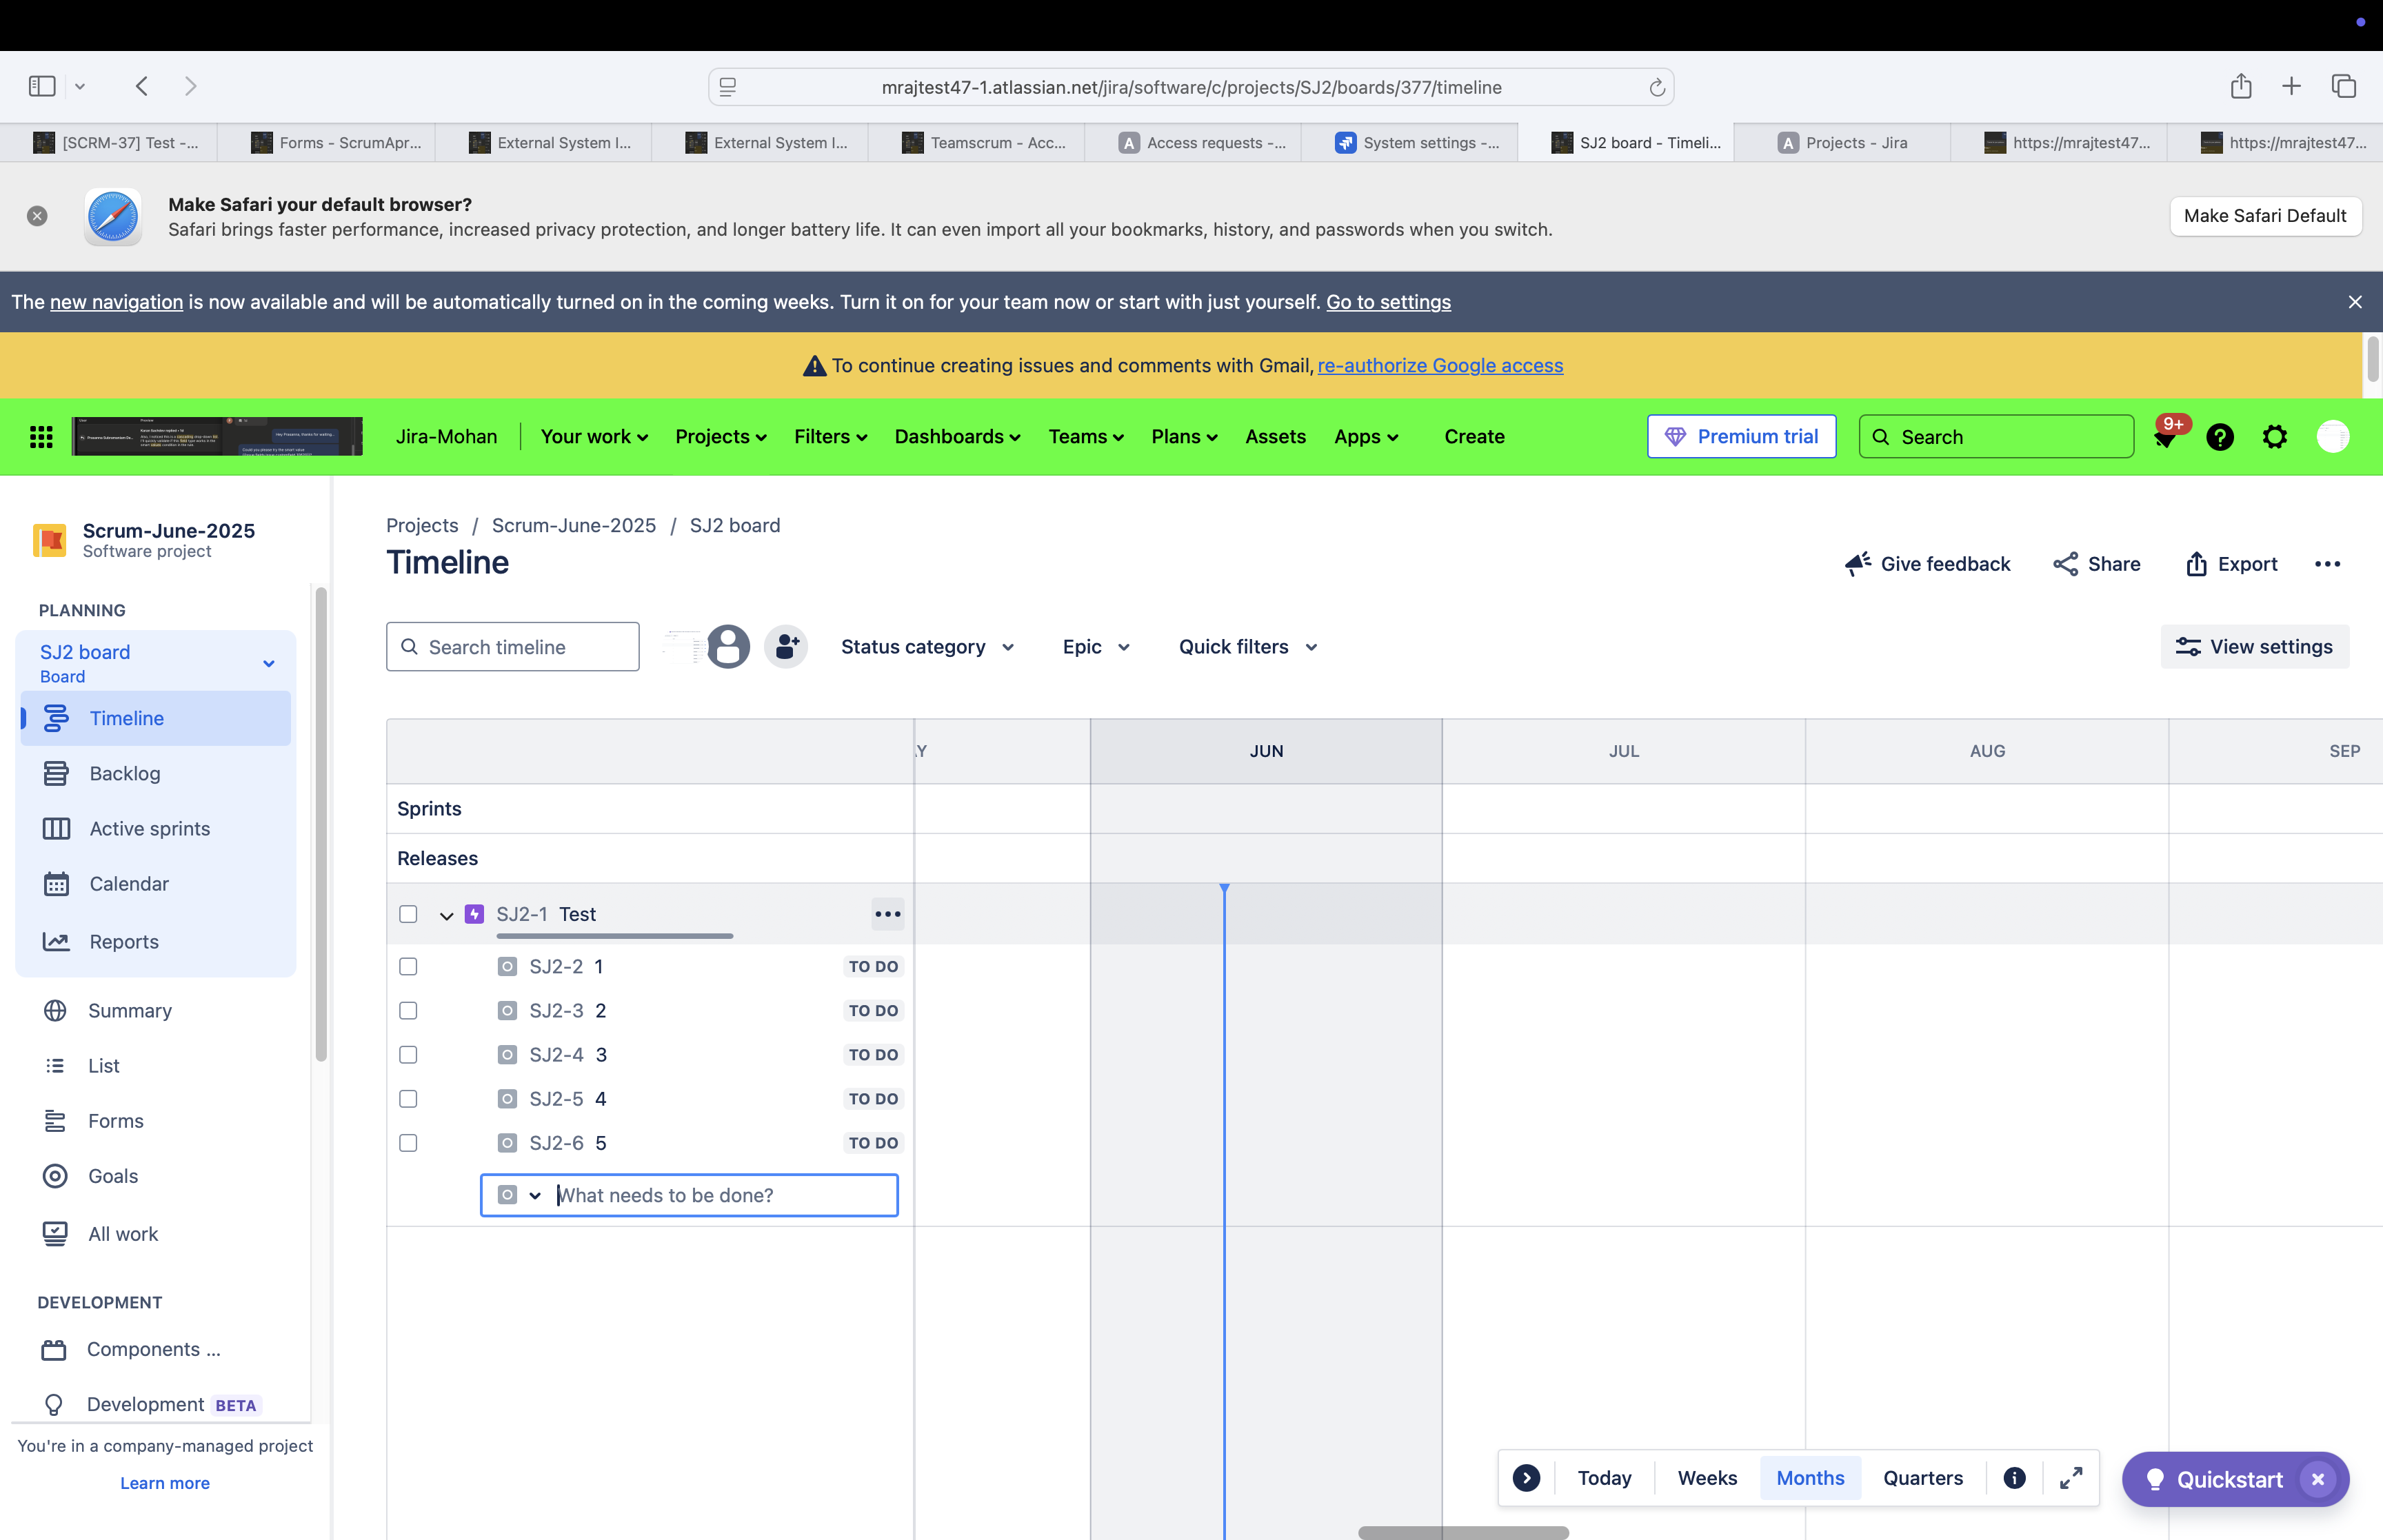Open the Backlog view
This screenshot has height=1540, width=2383.
tap(124, 773)
